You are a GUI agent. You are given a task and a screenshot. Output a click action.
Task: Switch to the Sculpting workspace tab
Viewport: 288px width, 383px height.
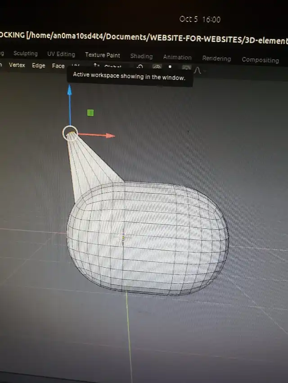click(x=25, y=53)
